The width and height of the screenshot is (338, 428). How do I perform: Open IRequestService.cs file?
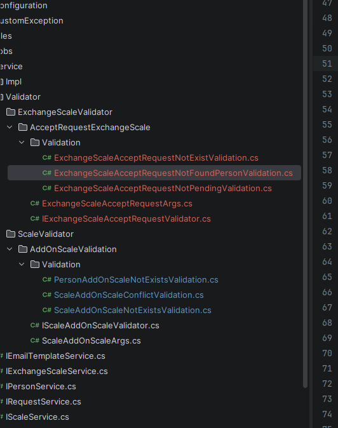point(43,402)
